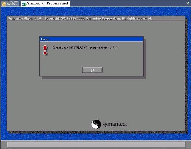Click the Error dialog title bar
The height and width of the screenshot is (149, 191).
[x=91, y=39]
